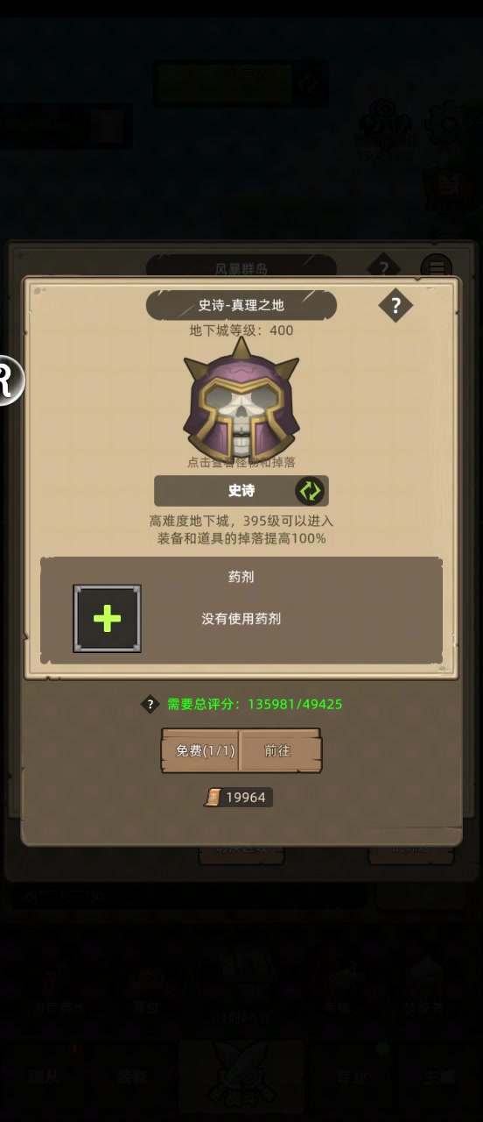483x1122 pixels.
Task: Open the 史诗 difficulty selector
Action: 241,491
